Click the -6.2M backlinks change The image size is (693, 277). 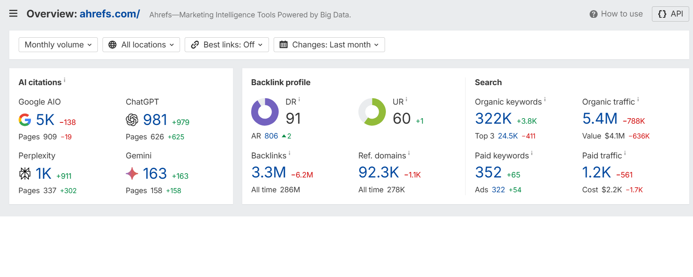302,175
